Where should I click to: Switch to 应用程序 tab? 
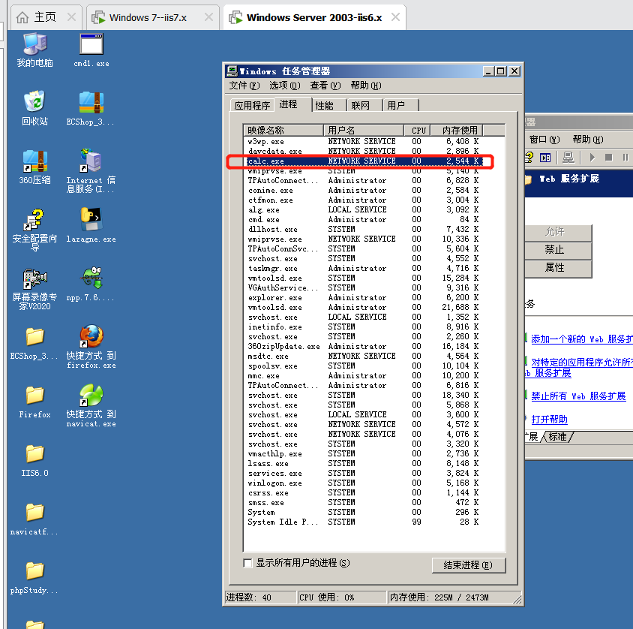tap(252, 105)
